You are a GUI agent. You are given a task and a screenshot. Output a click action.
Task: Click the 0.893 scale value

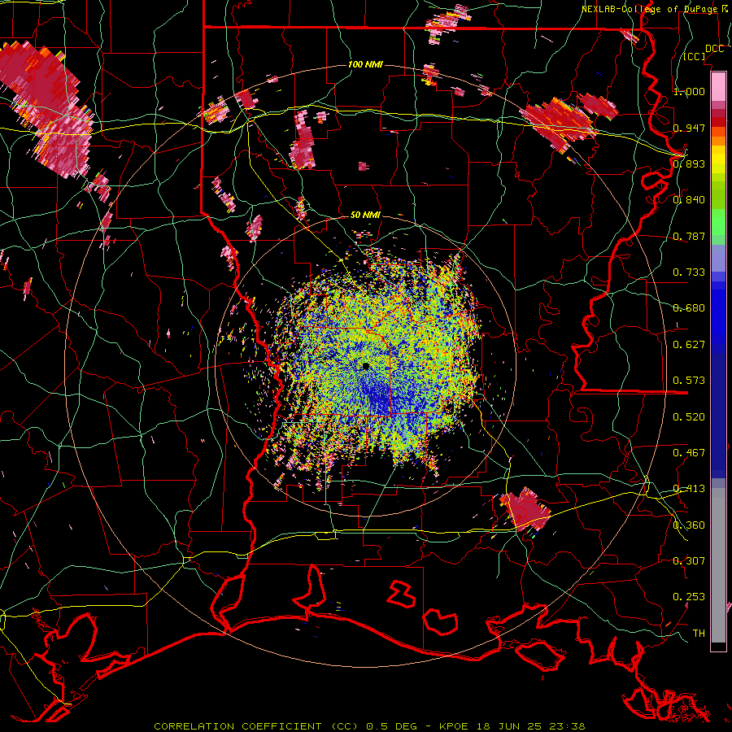(x=689, y=163)
